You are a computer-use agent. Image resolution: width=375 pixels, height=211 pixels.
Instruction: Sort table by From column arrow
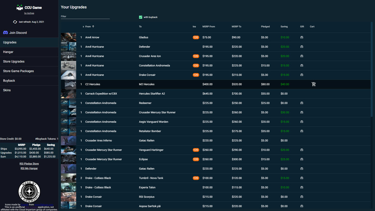93,26
